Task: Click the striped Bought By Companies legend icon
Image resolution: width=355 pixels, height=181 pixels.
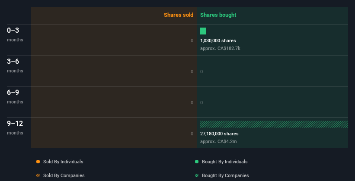Action: pyautogui.click(x=197, y=175)
